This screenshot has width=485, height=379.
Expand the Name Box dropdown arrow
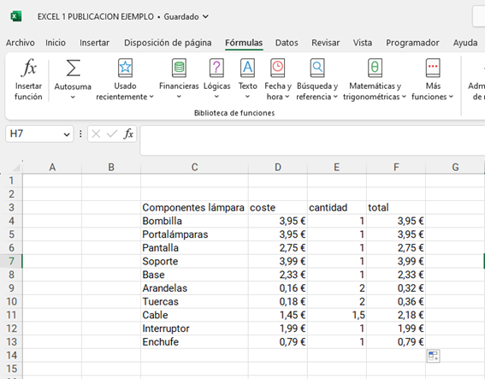pyautogui.click(x=66, y=134)
